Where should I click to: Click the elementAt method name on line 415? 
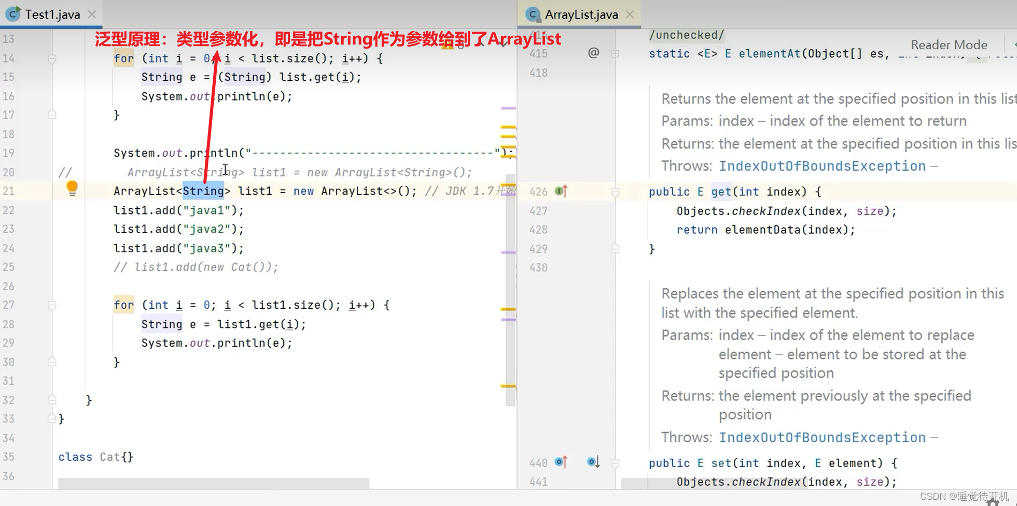point(770,53)
